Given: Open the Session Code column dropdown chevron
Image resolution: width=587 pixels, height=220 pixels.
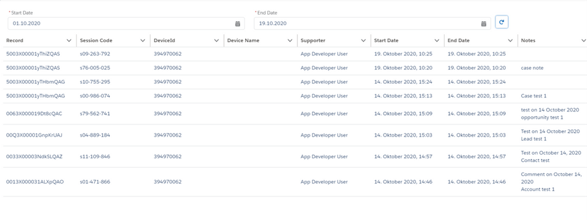Looking at the screenshot, I should click(143, 40).
